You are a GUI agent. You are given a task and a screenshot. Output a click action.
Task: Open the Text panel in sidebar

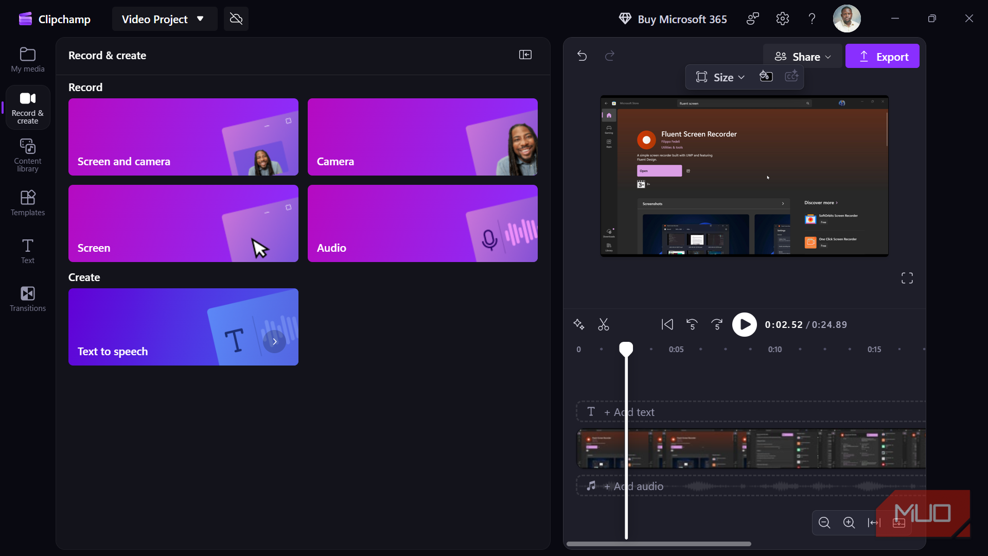[28, 251]
